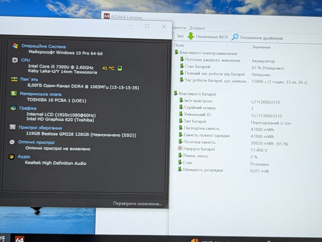Click the motherboard icon beside Материнська плата
This screenshot has height=242, width=322.
pyautogui.click(x=14, y=93)
